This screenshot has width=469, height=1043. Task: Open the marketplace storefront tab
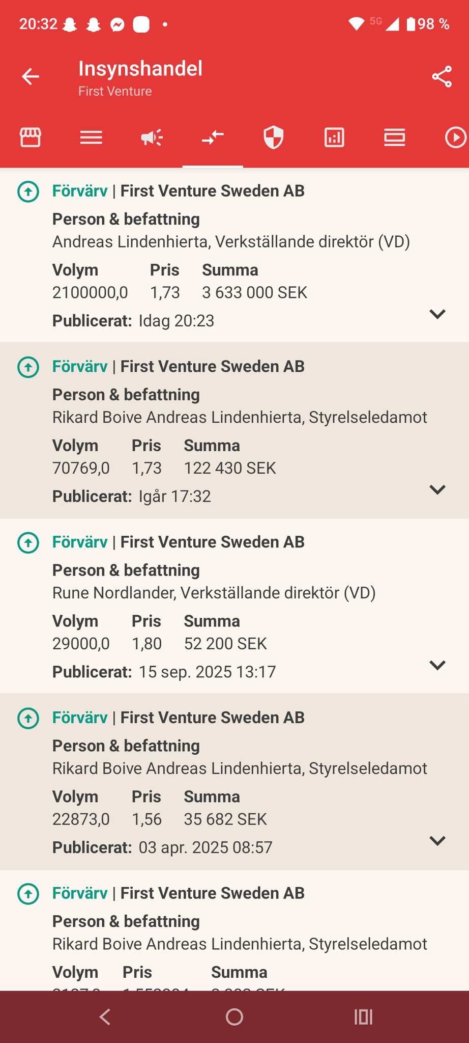pyautogui.click(x=31, y=138)
